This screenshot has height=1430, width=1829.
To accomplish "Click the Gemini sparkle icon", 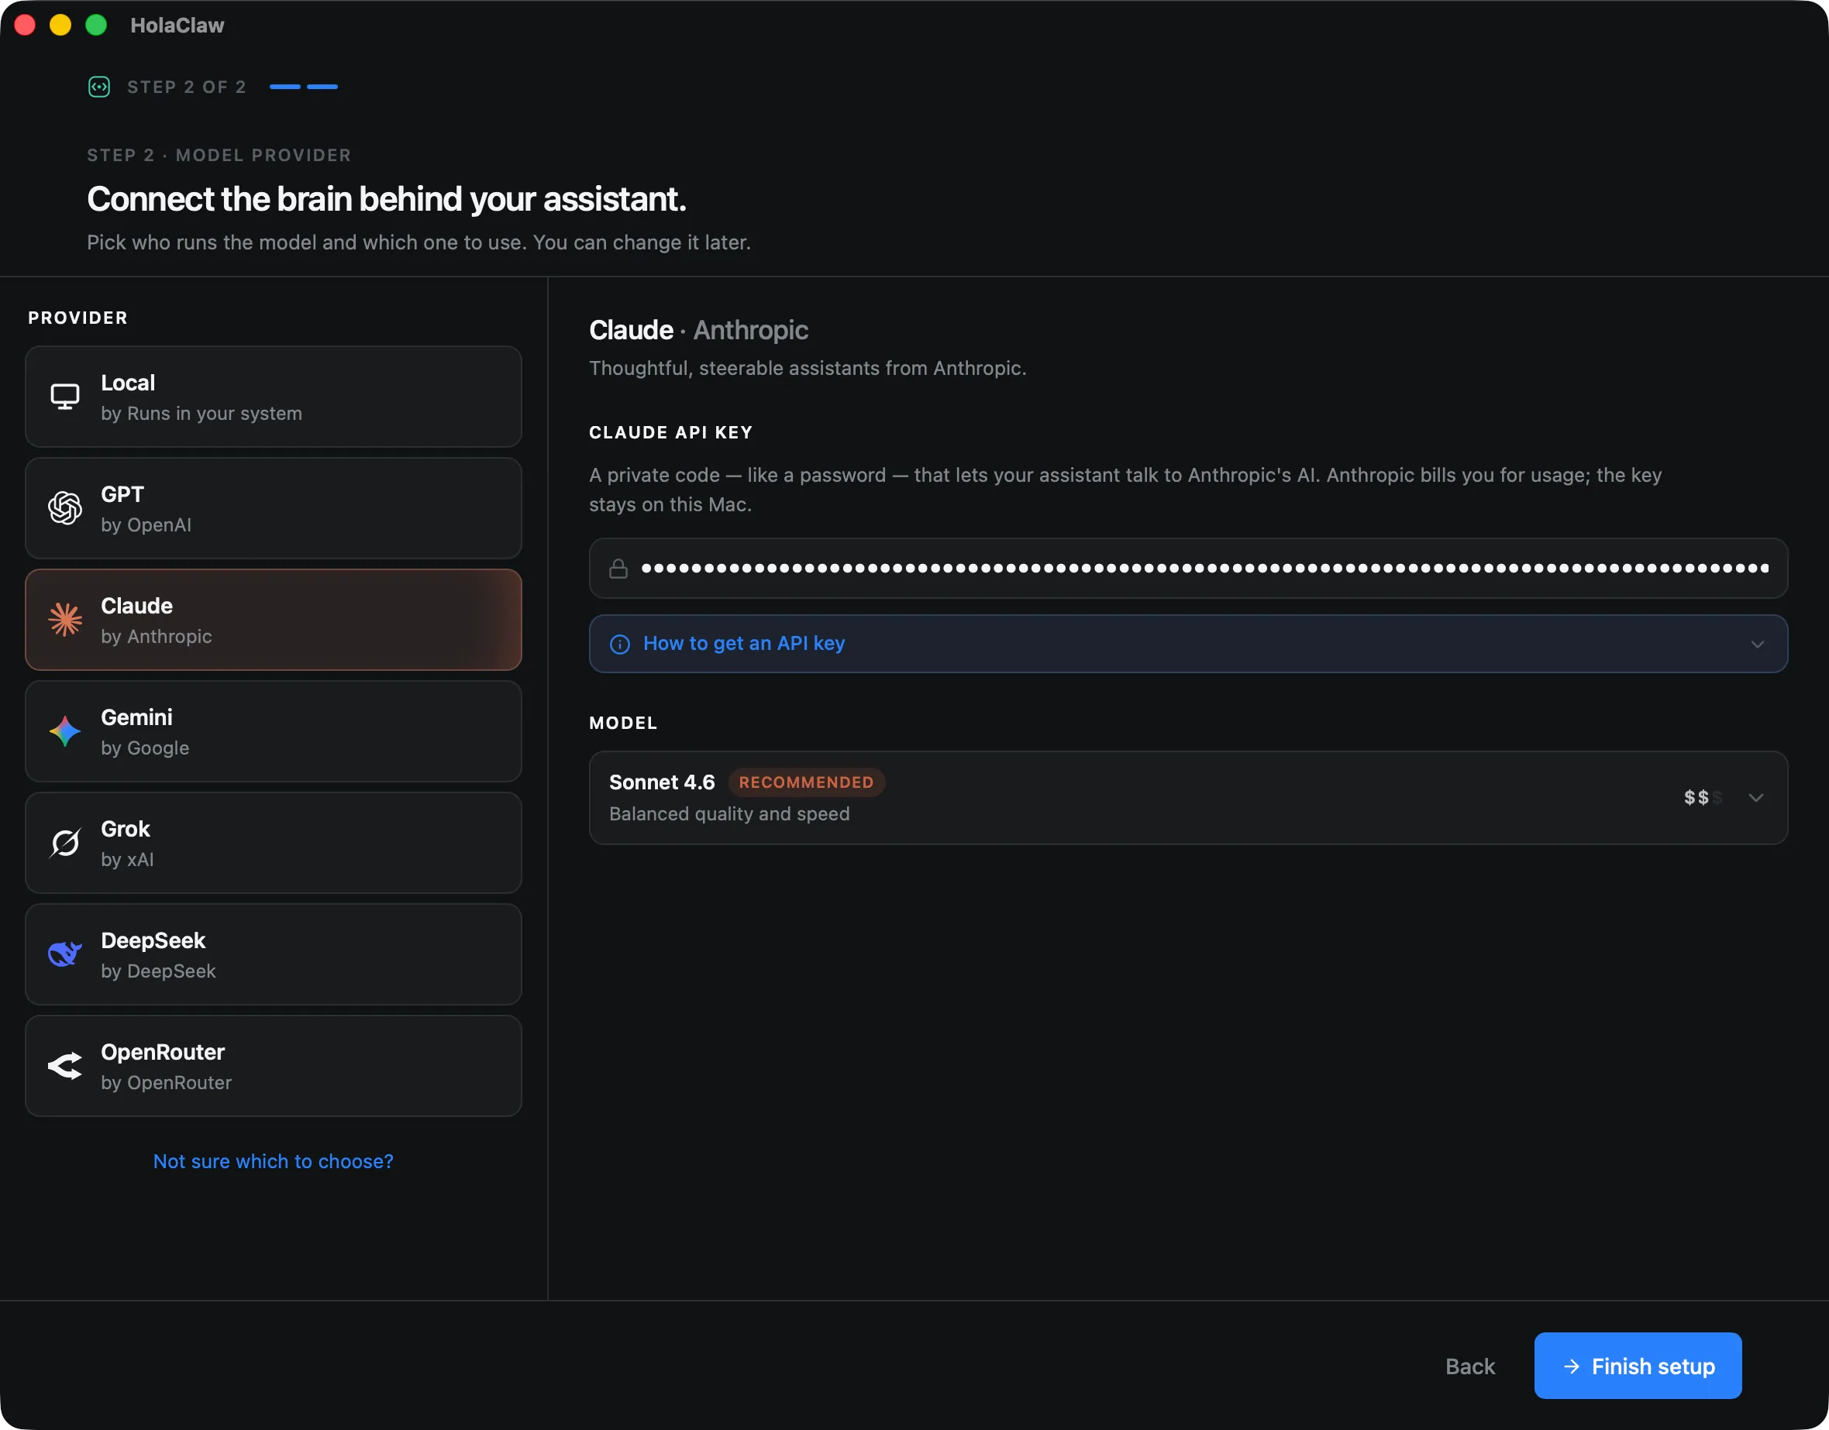I will (64, 731).
